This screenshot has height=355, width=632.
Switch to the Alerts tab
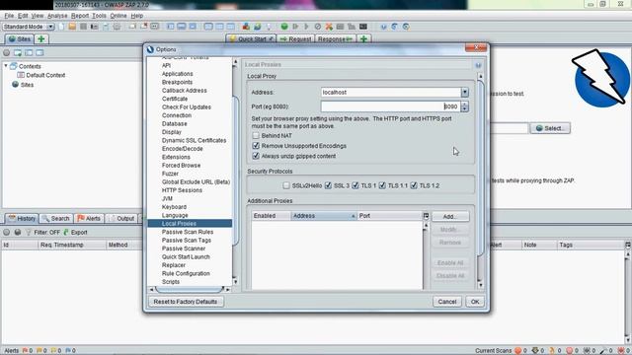(x=89, y=219)
